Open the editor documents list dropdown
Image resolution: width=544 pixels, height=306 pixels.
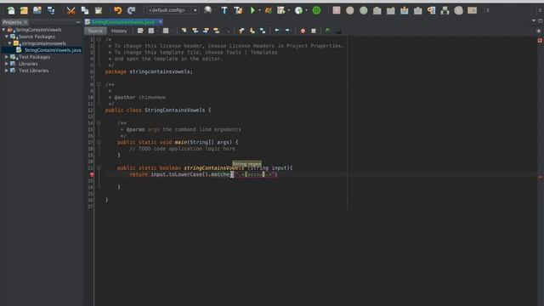click(534, 20)
